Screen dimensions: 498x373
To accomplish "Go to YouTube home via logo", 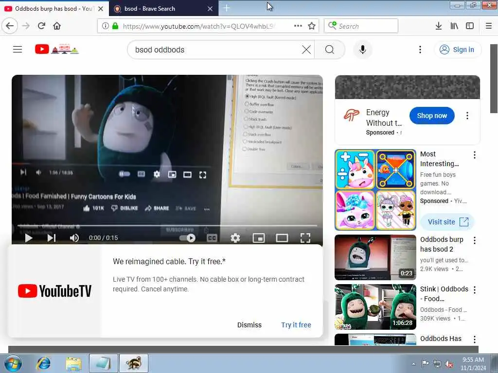I will point(56,49).
